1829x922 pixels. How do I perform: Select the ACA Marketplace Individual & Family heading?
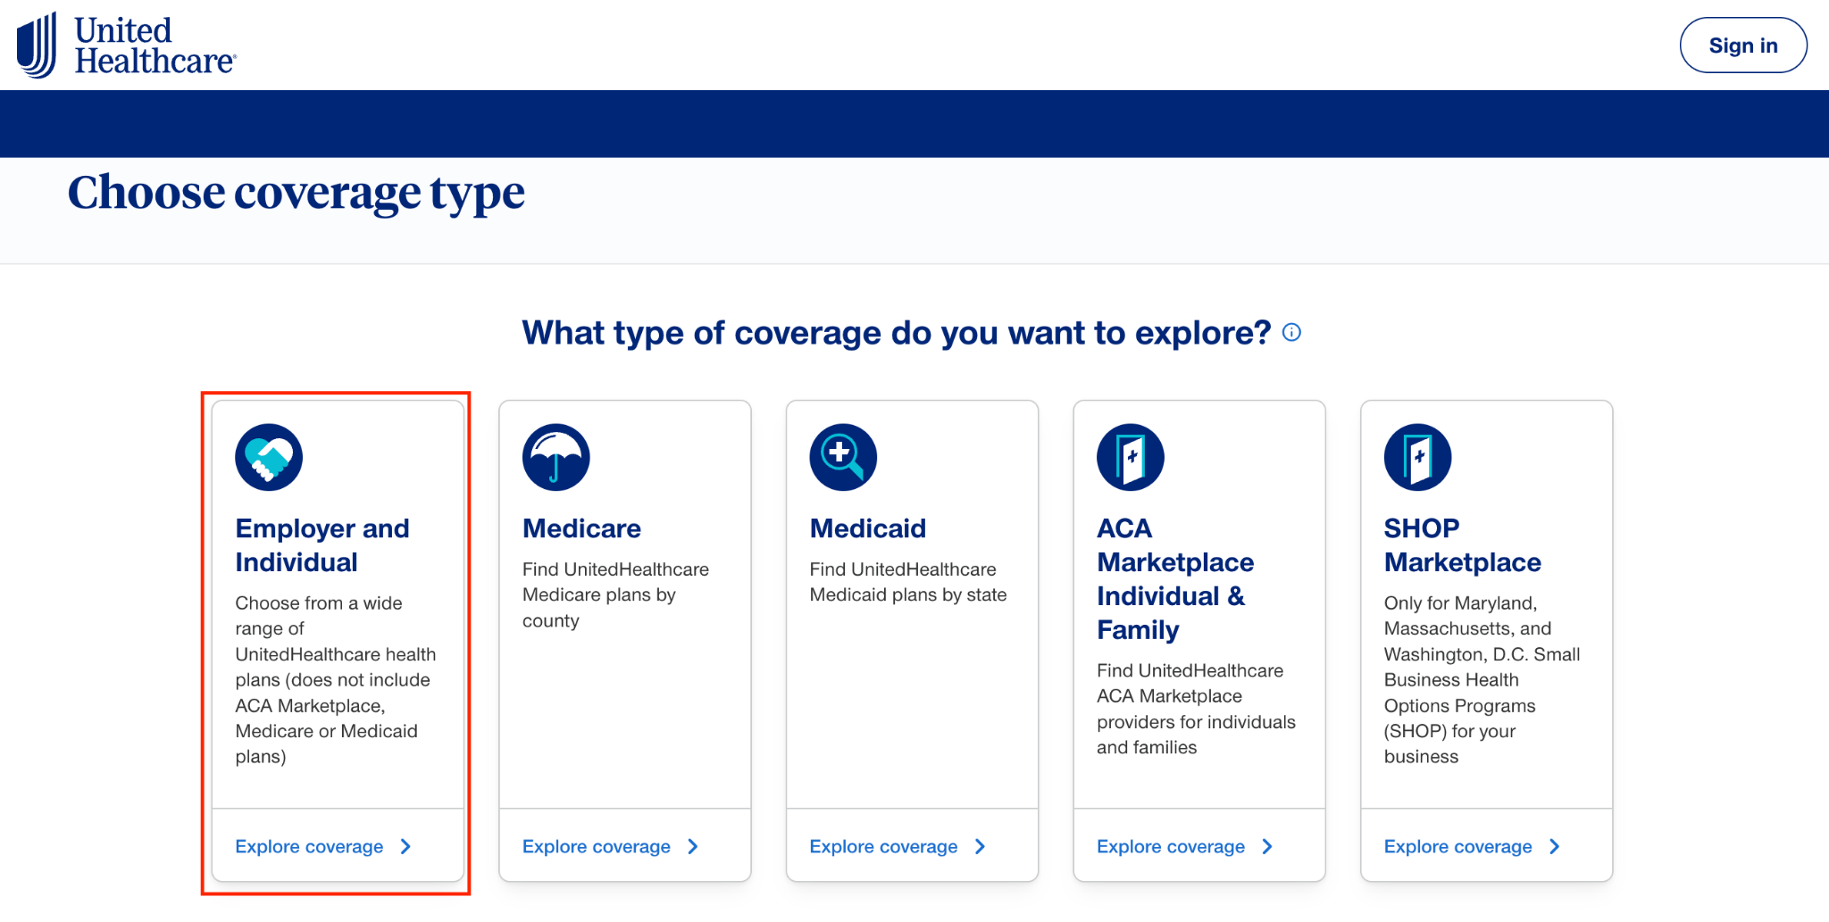click(1175, 579)
